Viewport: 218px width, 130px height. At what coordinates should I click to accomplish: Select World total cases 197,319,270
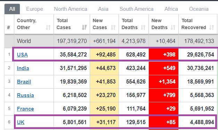click(72, 41)
